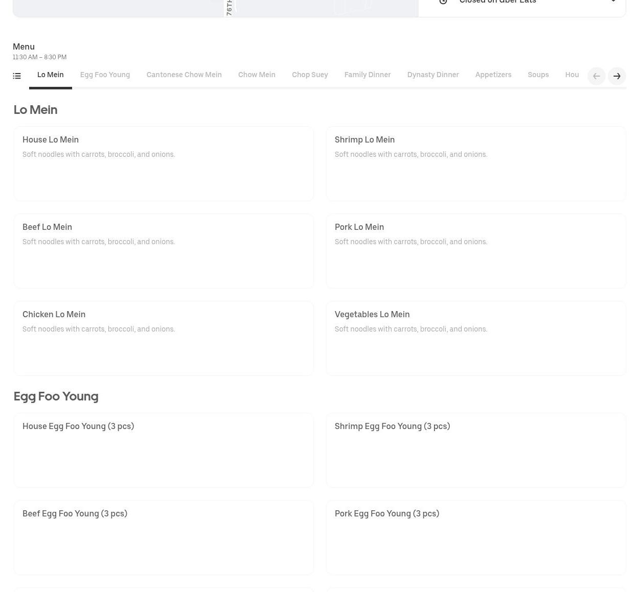Select Shrimp Egg Foo Young (3 pcs)
This screenshot has height=592, width=639.
475,450
